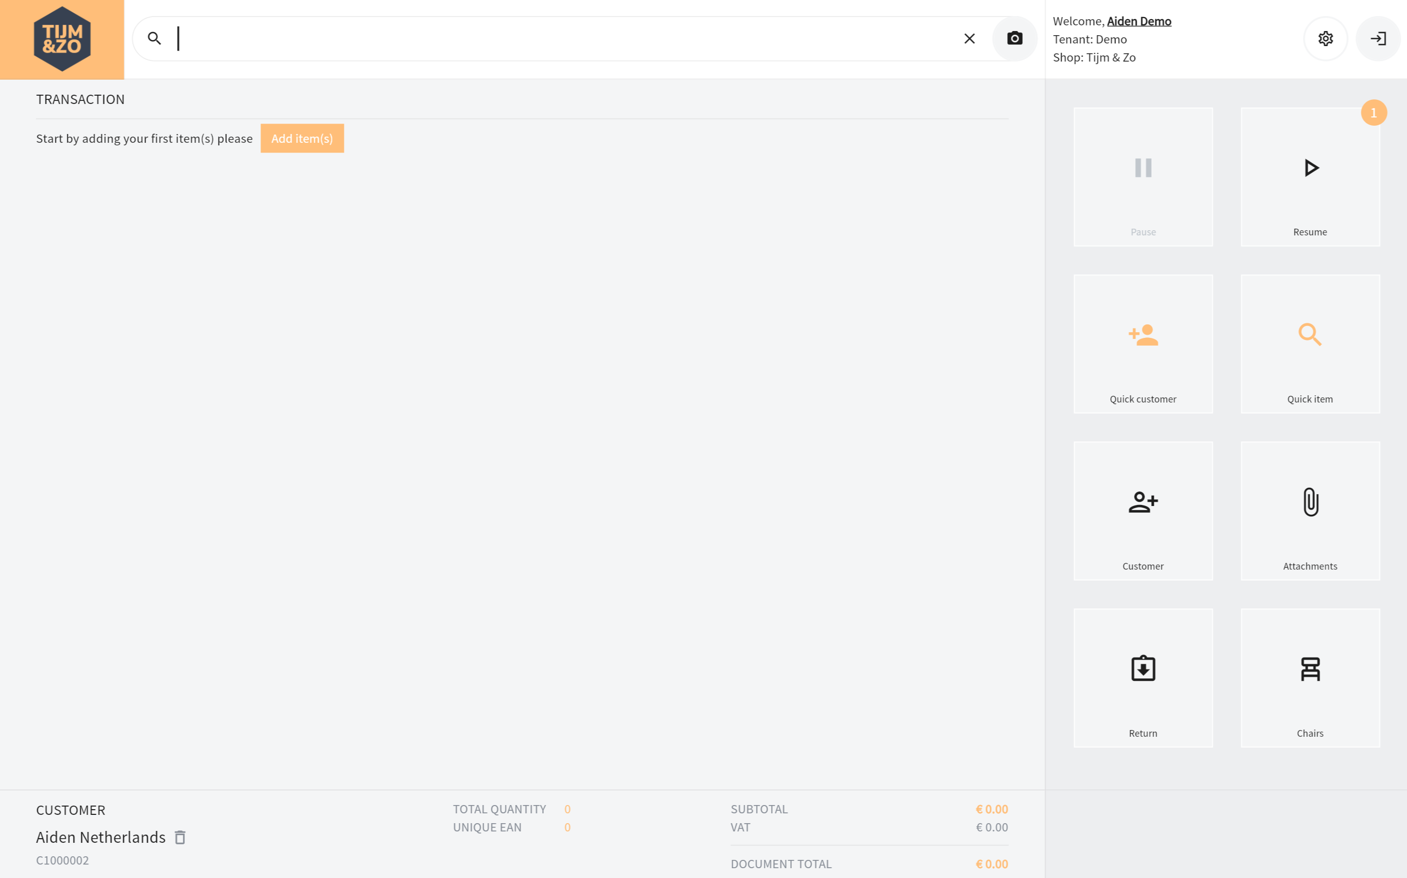The image size is (1407, 878).
Task: Click the Aiden Netherlands customer name
Action: pyautogui.click(x=100, y=837)
